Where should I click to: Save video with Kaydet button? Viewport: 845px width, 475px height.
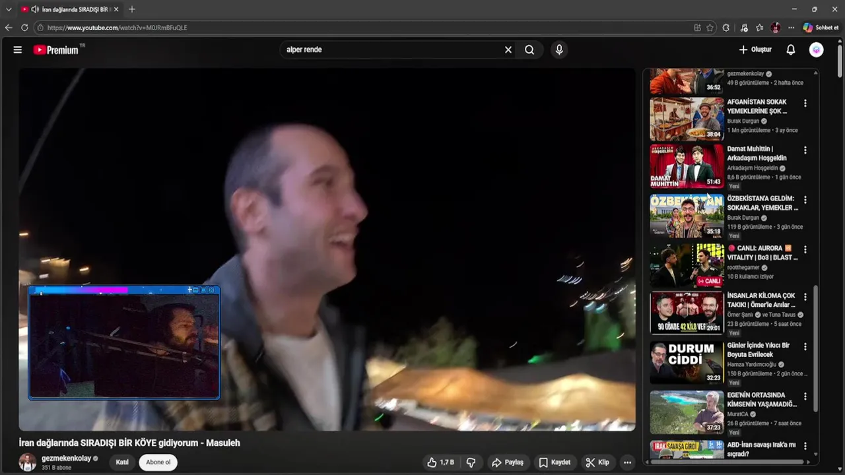555,462
